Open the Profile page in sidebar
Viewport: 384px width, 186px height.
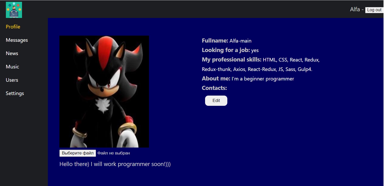pyautogui.click(x=13, y=27)
